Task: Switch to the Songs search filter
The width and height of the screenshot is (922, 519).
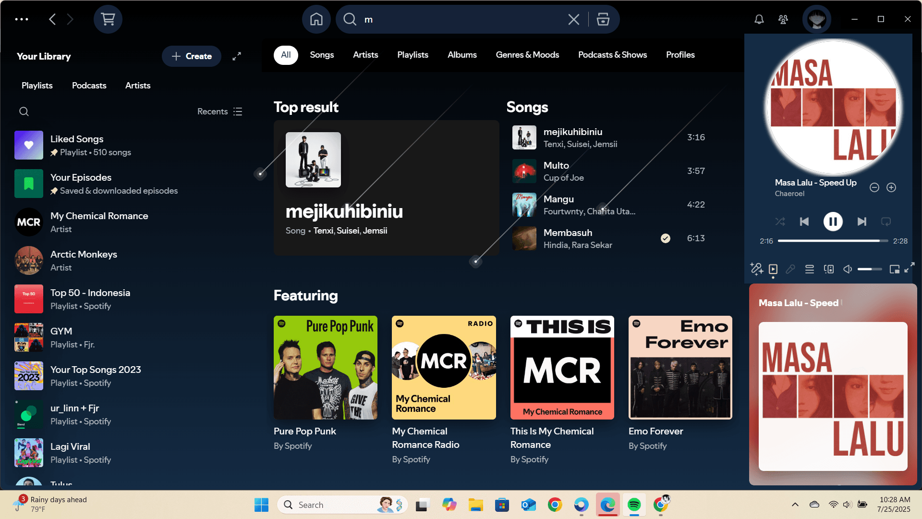Action: 322,55
